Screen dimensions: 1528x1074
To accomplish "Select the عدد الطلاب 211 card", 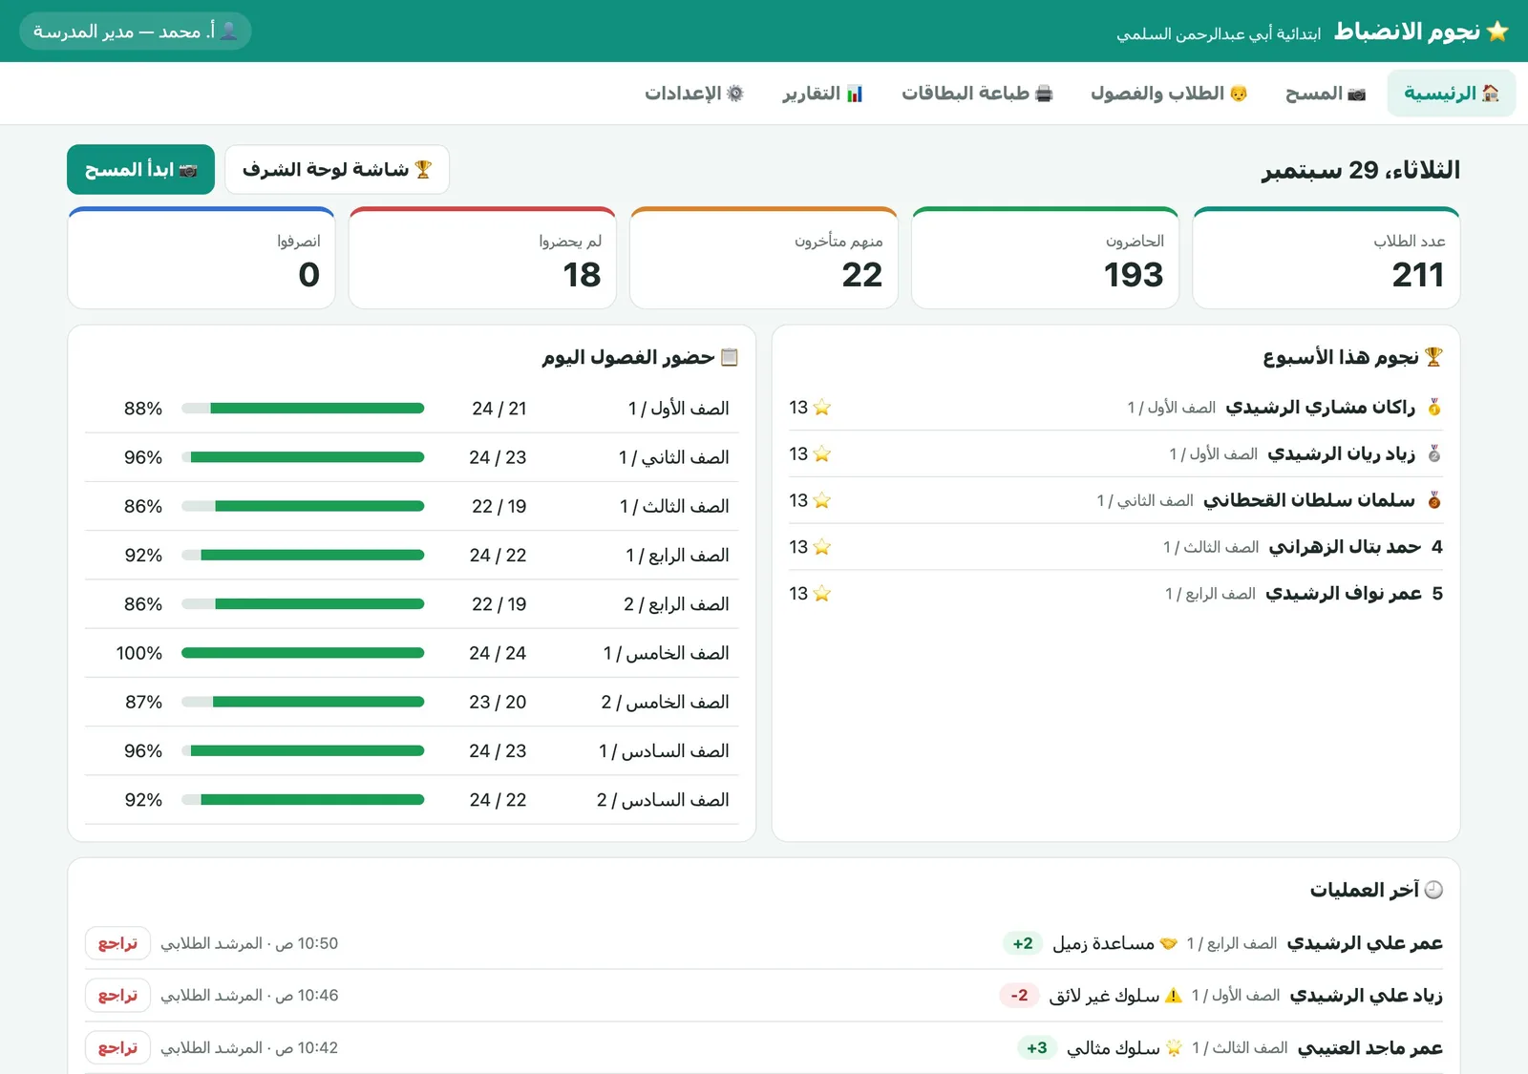I will [x=1326, y=258].
